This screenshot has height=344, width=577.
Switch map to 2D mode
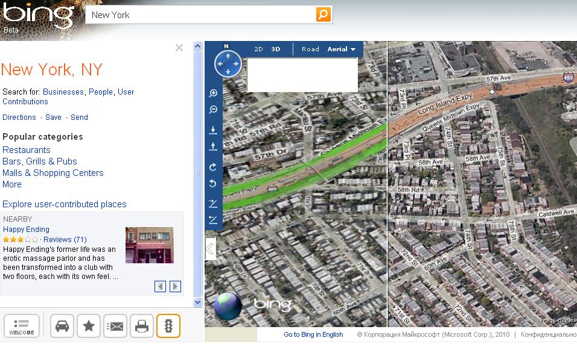(259, 49)
